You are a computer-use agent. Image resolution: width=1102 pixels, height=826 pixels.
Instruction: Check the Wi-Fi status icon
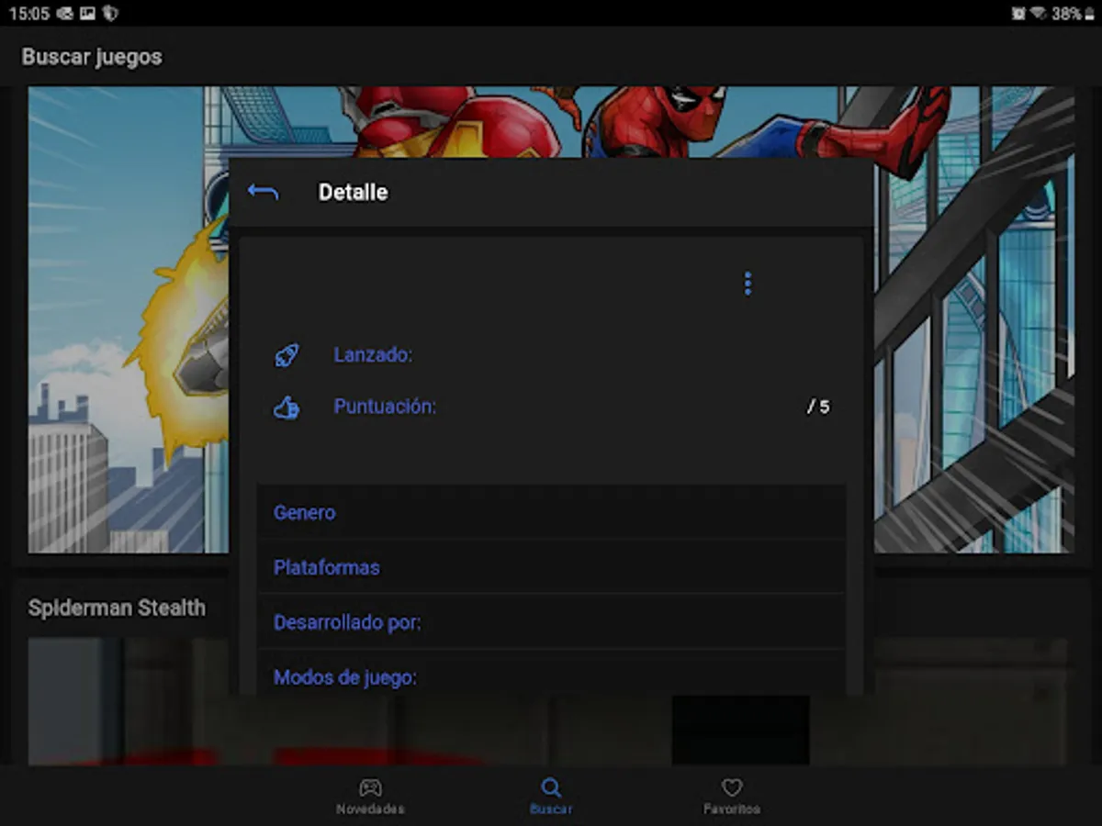coord(1040,13)
